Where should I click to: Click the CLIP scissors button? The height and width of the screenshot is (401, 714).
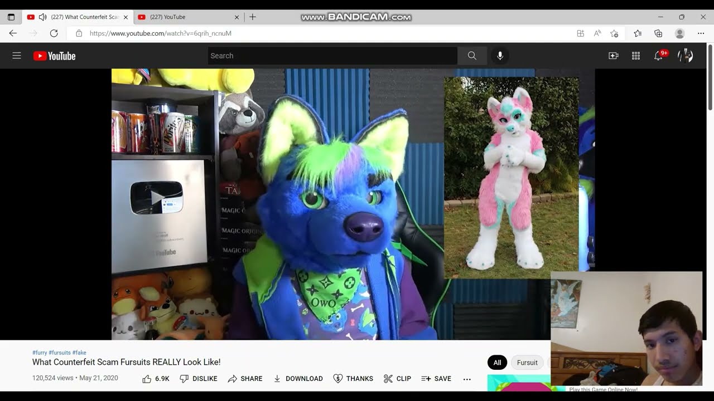[397, 379]
